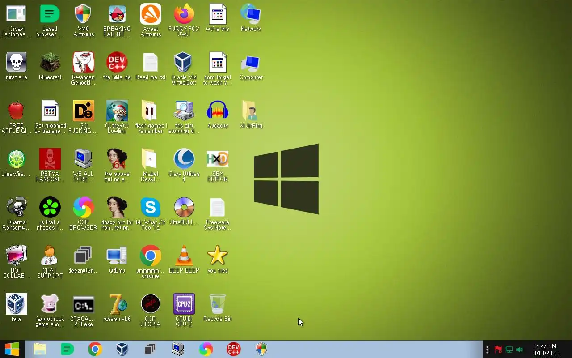Open the 'you tried' star icon
Image resolution: width=572 pixels, height=358 pixels.
coord(218,256)
